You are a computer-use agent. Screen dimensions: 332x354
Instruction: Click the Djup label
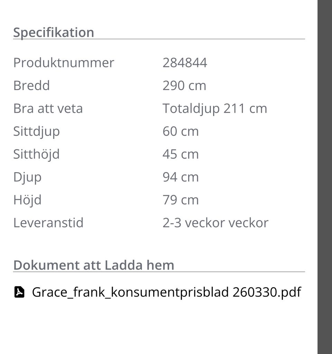pyautogui.click(x=27, y=177)
